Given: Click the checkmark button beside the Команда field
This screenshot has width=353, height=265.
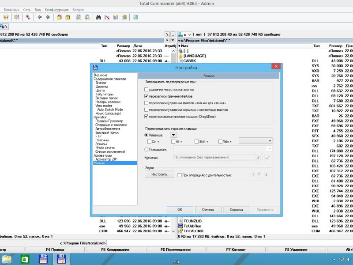Looking at the screenshot, I should (x=267, y=158).
